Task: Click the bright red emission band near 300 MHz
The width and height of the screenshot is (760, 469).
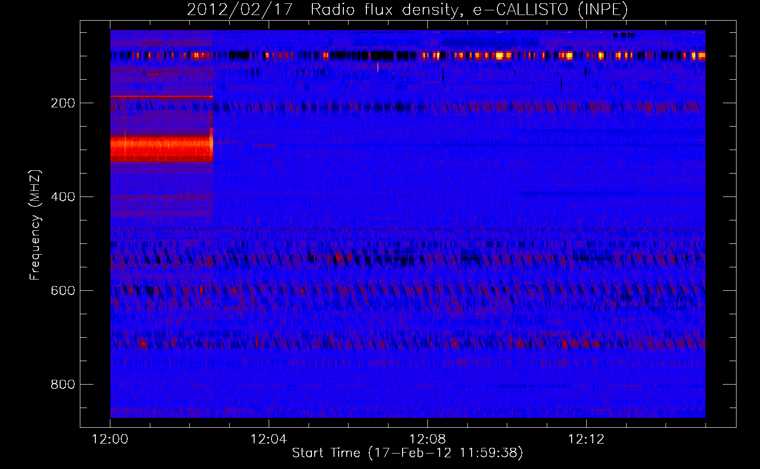Action: click(162, 149)
